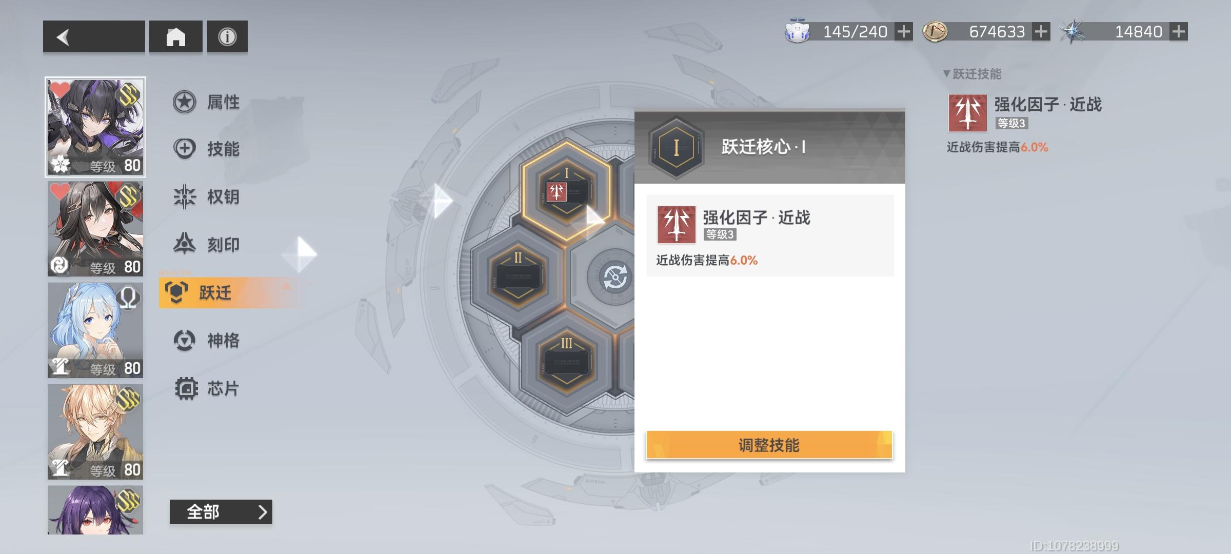This screenshot has width=1231, height=554.
Task: Open the home screen icon
Action: [176, 36]
